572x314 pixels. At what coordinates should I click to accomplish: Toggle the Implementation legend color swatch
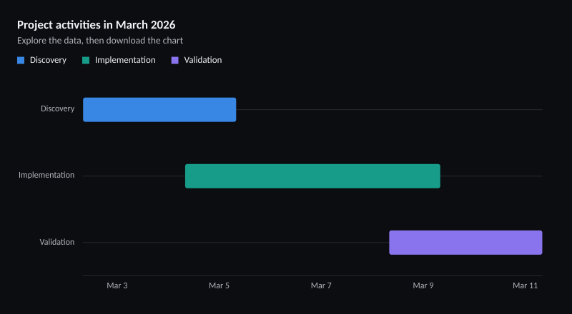[86, 61]
